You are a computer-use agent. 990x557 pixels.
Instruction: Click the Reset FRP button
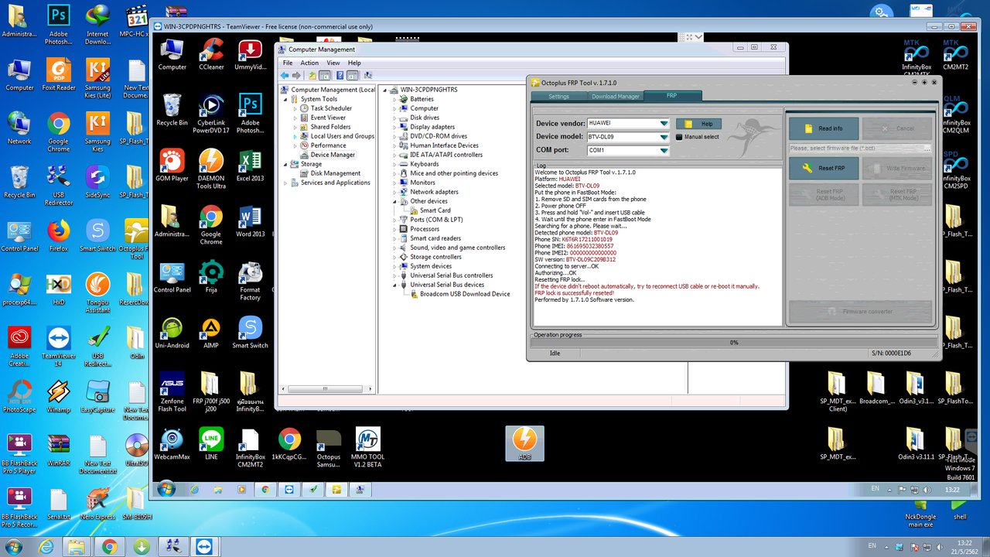pyautogui.click(x=824, y=168)
